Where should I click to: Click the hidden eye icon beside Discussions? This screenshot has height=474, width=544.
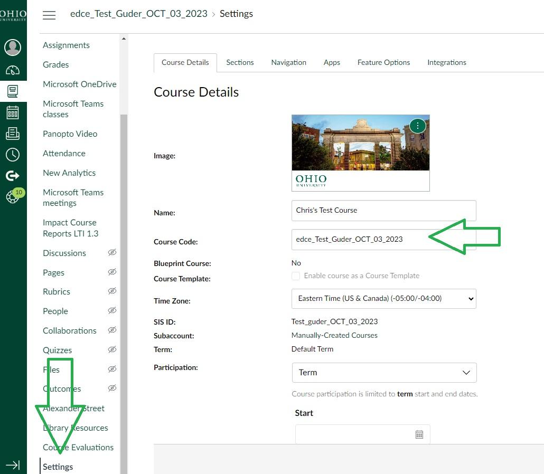click(x=112, y=253)
